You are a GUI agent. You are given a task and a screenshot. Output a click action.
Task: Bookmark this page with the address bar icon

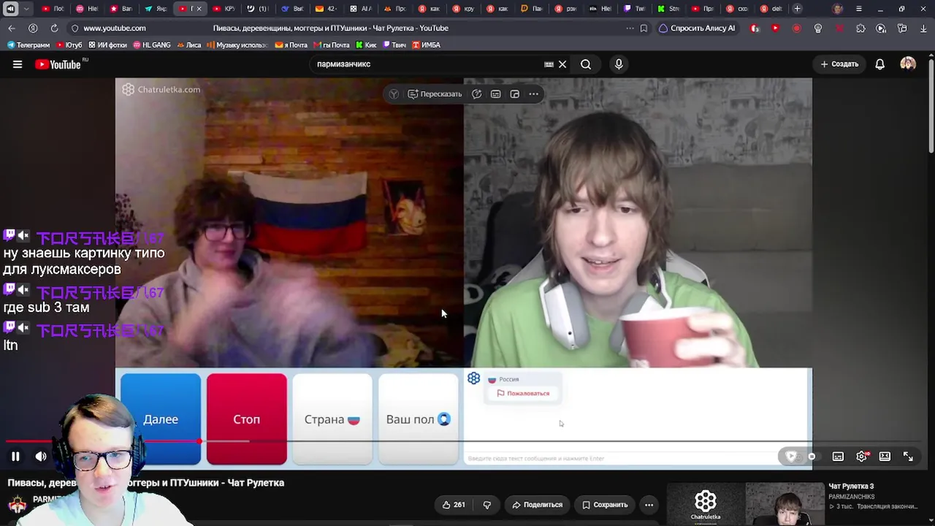[x=644, y=28]
